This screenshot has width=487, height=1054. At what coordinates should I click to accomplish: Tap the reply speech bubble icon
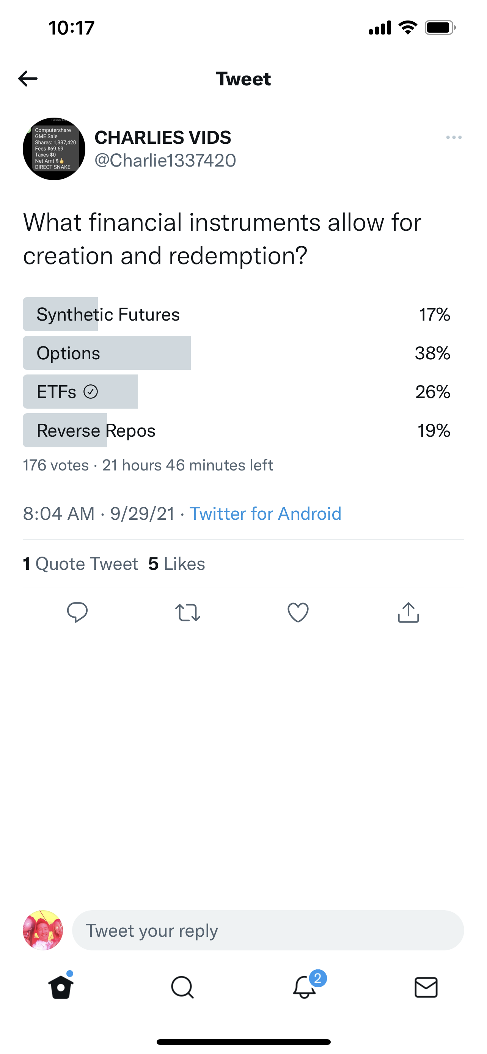[77, 612]
